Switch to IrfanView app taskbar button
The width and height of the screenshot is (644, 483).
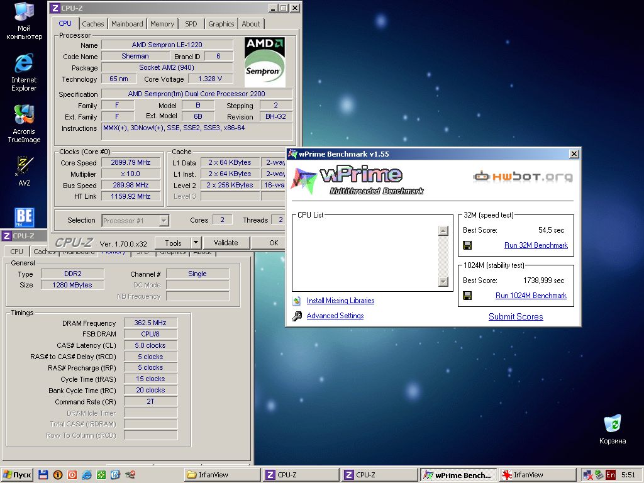click(x=536, y=475)
